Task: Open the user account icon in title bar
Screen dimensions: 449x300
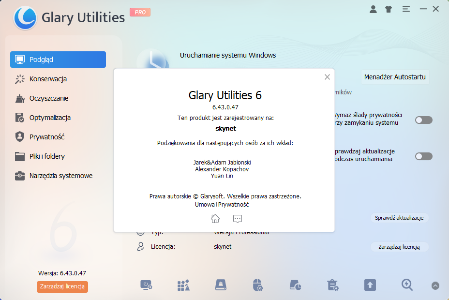Action: click(373, 9)
